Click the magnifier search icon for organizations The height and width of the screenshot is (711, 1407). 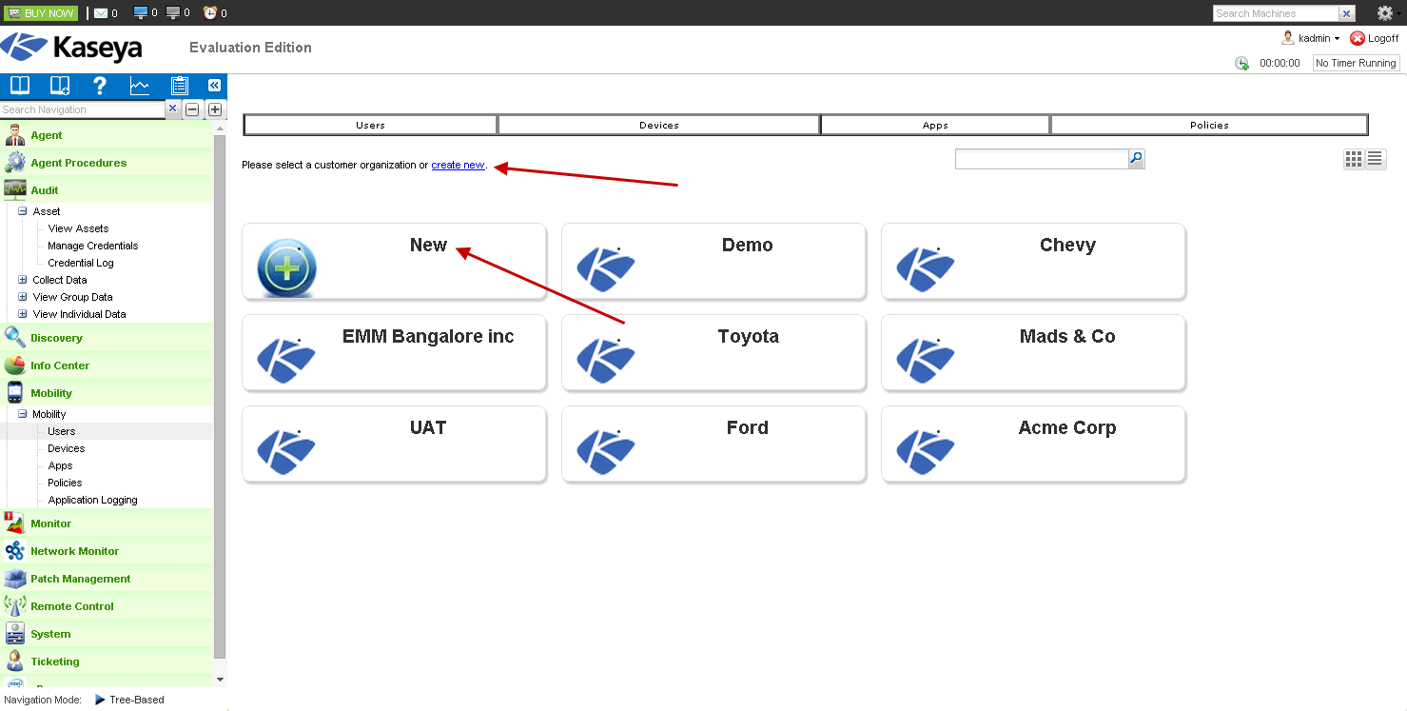[x=1136, y=159]
